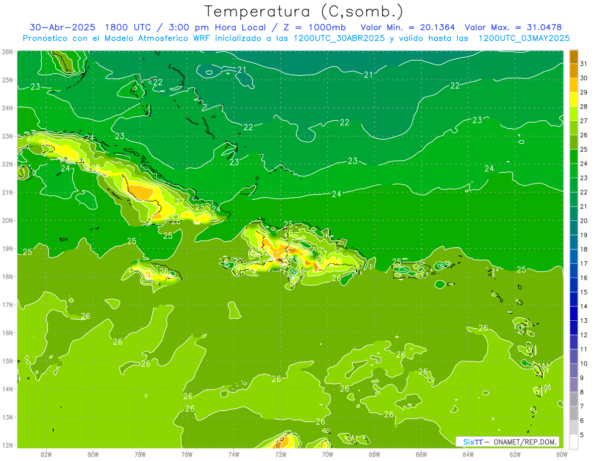Image resolution: width=597 pixels, height=461 pixels.
Task: Click the "22N" latitude axis label
Action: pyautogui.click(x=7, y=164)
